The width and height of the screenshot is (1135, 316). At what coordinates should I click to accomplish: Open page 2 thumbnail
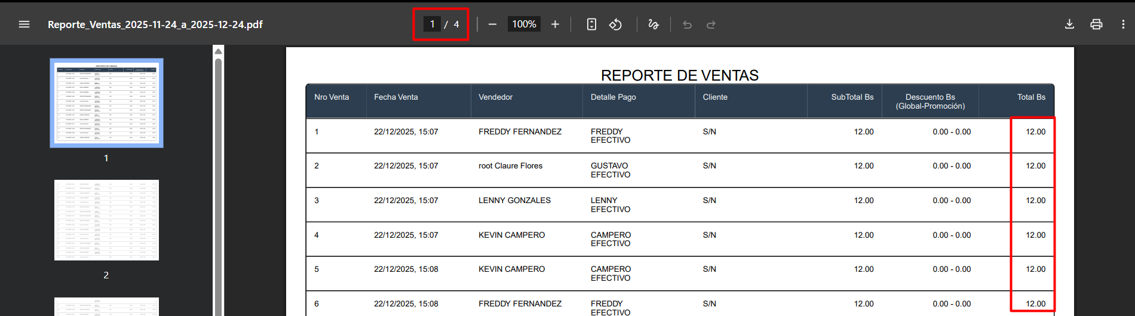click(106, 220)
